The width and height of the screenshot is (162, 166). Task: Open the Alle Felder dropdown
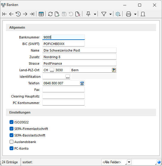pyautogui.click(x=129, y=162)
